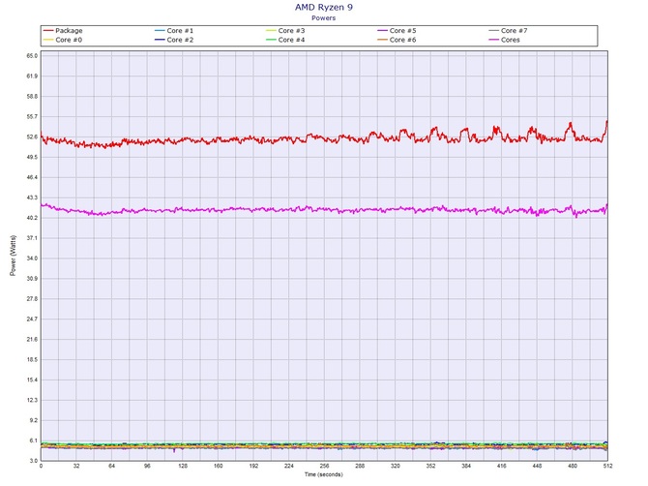Click the 384 x-axis tick label
The height and width of the screenshot is (486, 648).
point(466,466)
